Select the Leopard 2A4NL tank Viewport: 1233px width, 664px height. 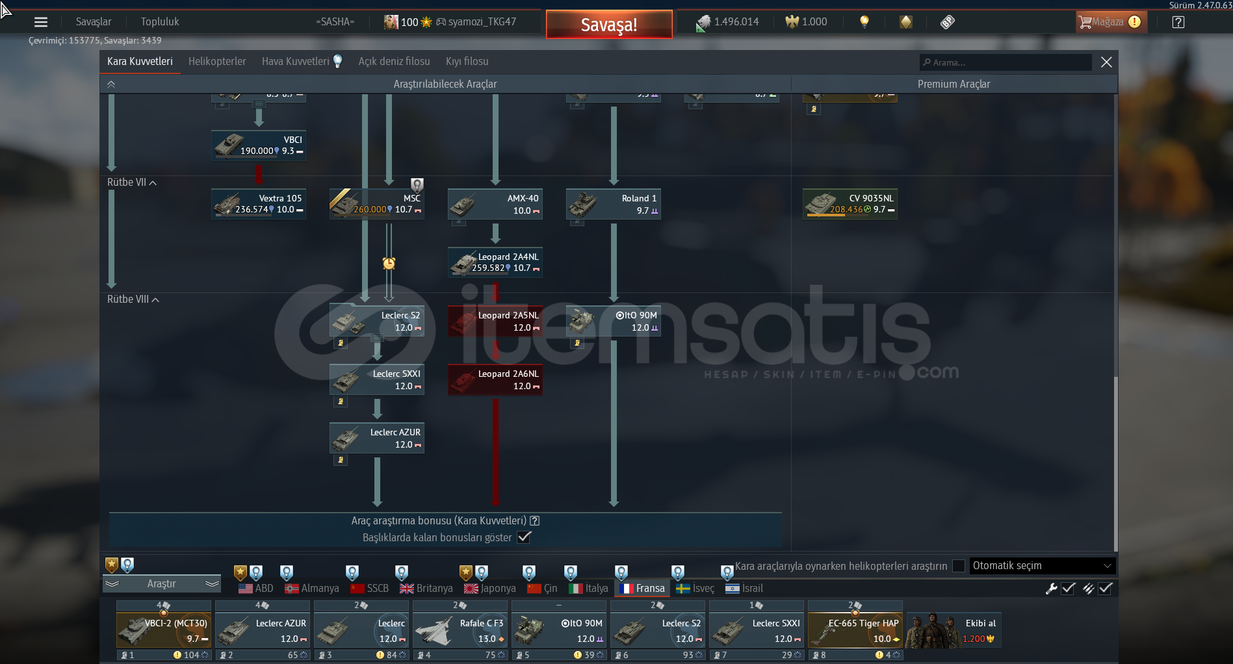495,262
